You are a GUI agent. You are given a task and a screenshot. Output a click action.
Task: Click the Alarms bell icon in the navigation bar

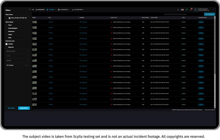click(47, 10)
